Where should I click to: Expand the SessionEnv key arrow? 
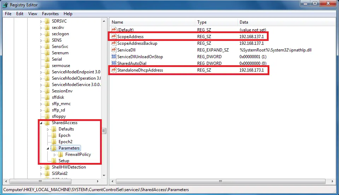pos(41,91)
